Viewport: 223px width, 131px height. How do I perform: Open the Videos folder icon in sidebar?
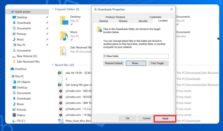tap(14, 115)
